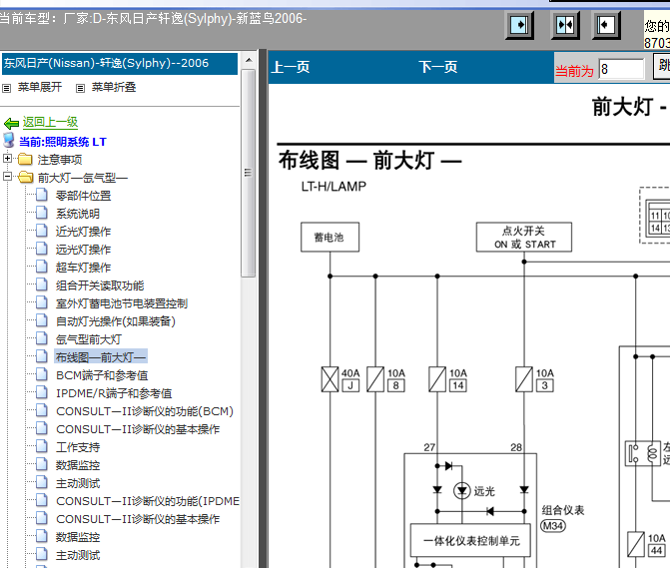Open the IPDME/R端子和参考值 item
670x568 pixels.
(x=114, y=393)
